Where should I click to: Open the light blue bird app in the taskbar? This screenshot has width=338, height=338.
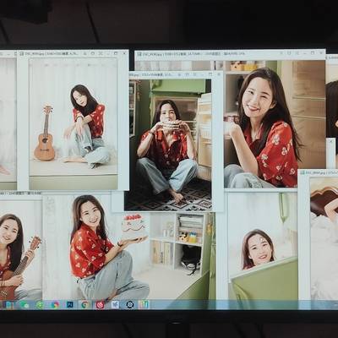(115, 304)
